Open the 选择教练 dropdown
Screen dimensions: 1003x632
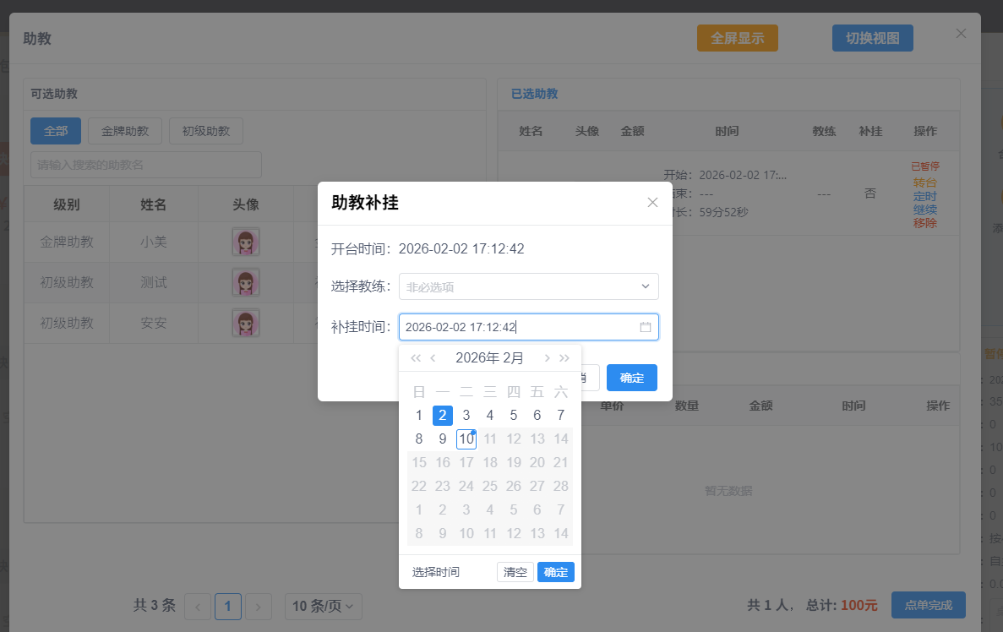coord(528,286)
